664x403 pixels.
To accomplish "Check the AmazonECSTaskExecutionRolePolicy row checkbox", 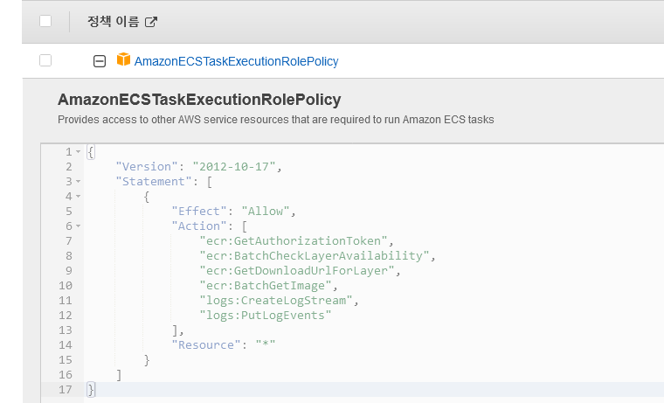I will pyautogui.click(x=45, y=60).
